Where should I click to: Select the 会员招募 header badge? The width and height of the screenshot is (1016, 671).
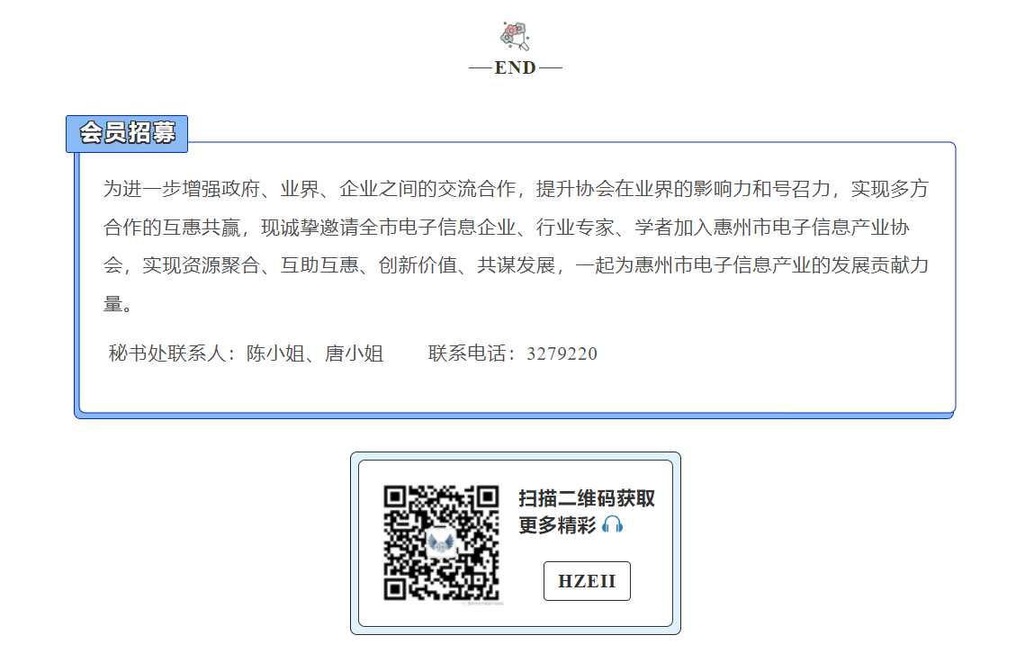[x=127, y=133]
